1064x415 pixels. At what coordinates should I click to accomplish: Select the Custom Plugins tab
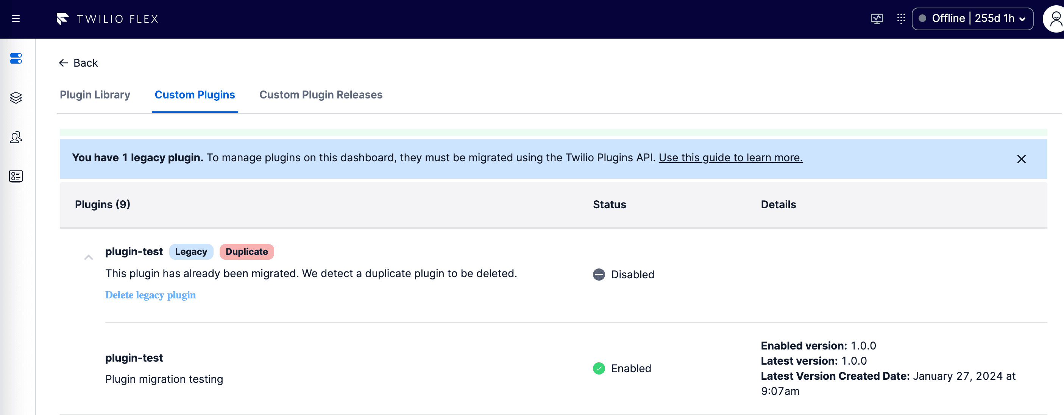click(x=195, y=95)
